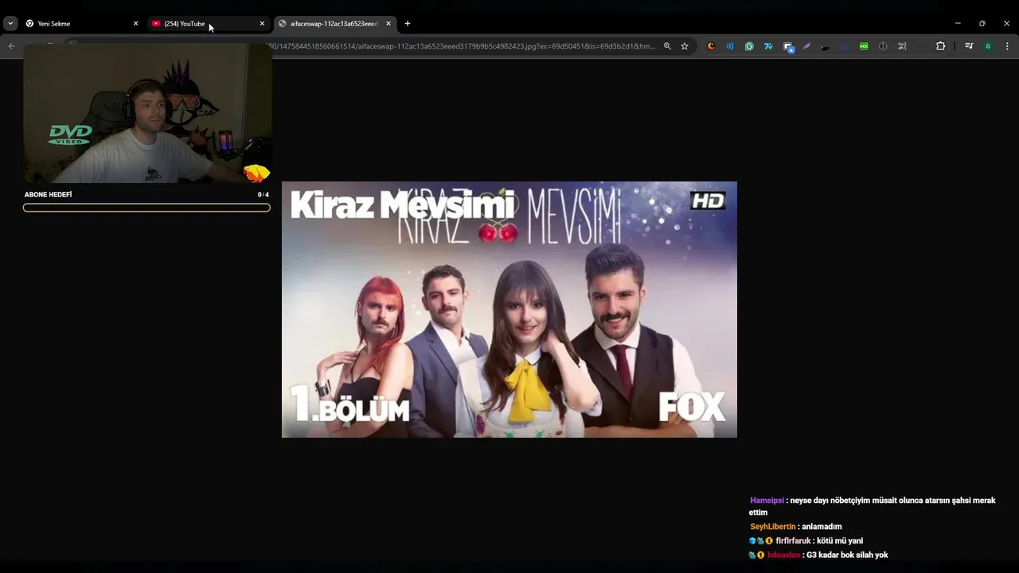Click chat username SeyhLibertin
The width and height of the screenshot is (1019, 573).
pyautogui.click(x=772, y=527)
